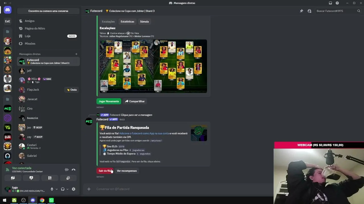Open the activities launcher icon

tap(50, 178)
